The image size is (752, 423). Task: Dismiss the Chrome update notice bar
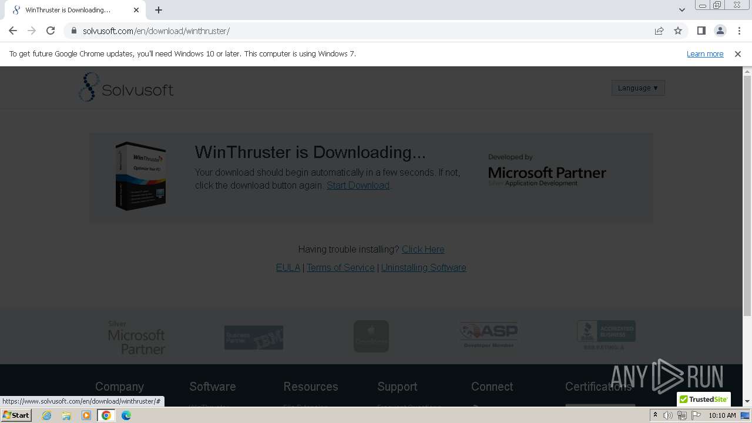737,53
